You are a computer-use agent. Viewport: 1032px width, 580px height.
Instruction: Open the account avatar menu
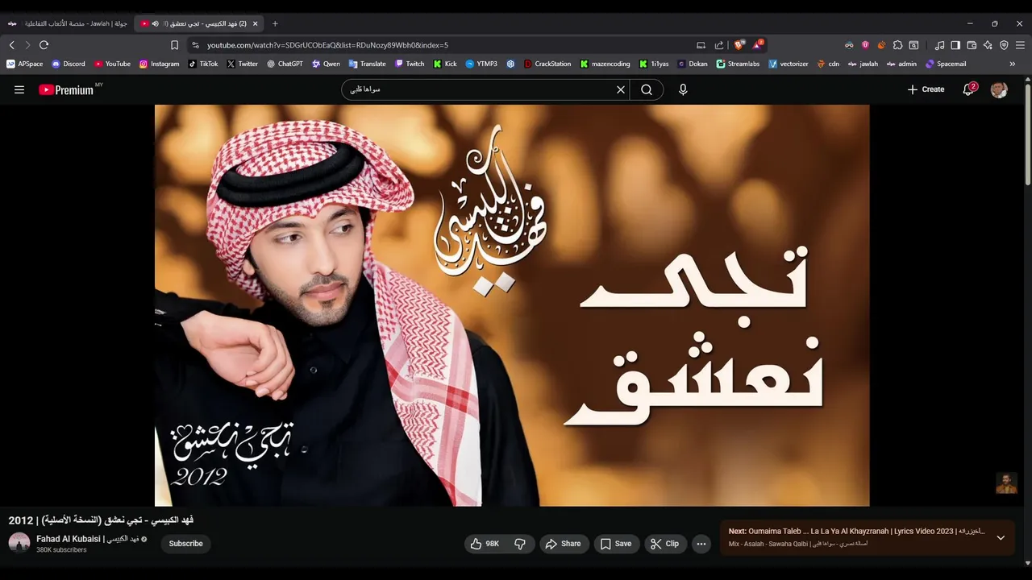[999, 89]
